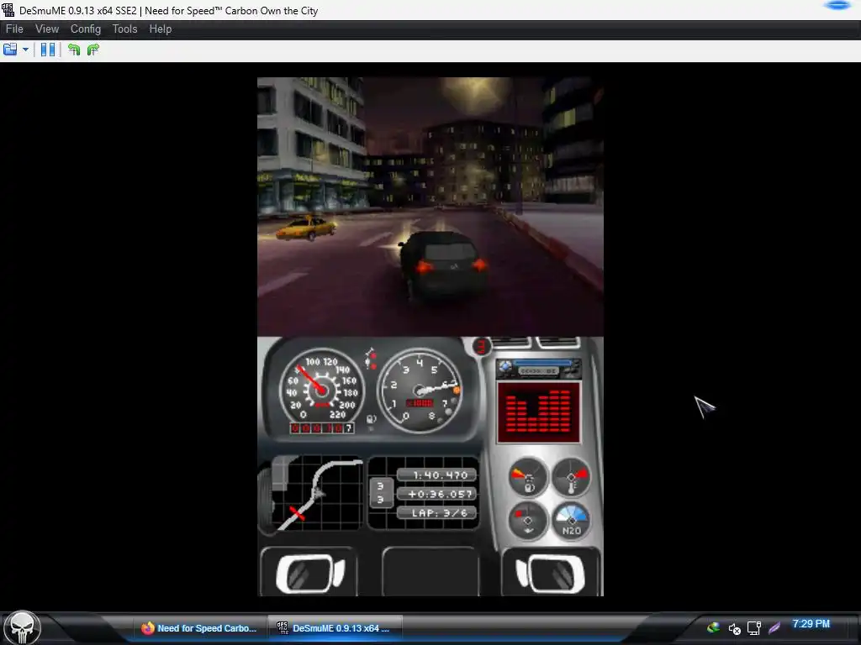Tap the car radio unit

(x=539, y=370)
